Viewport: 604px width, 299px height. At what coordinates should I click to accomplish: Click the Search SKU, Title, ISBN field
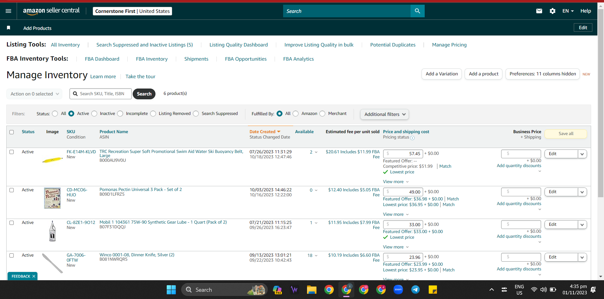[101, 94]
